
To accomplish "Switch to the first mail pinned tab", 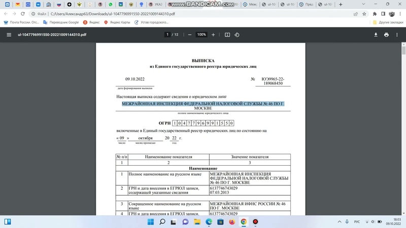I will [x=7, y=5].
